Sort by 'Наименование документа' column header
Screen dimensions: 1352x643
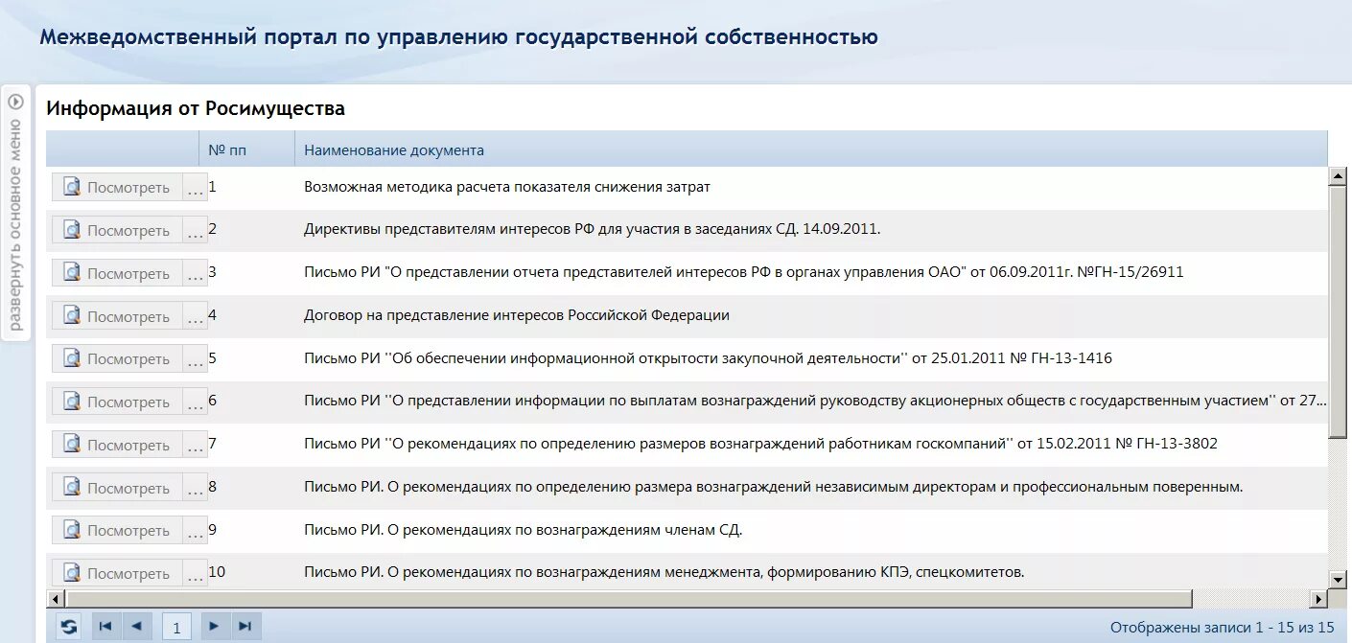pos(811,149)
